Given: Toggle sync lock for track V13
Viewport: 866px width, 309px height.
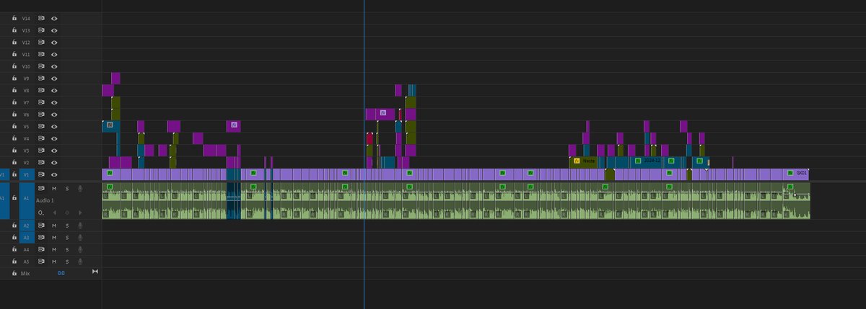Looking at the screenshot, I should coord(41,30).
